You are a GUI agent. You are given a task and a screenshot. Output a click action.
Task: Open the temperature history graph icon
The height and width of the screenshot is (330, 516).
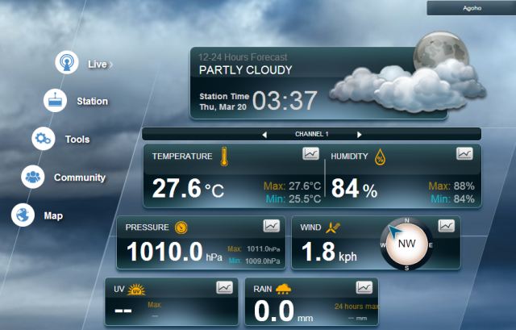(310, 154)
